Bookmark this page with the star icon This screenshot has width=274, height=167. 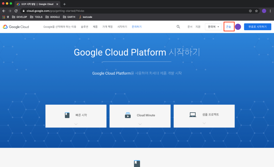tap(256, 11)
